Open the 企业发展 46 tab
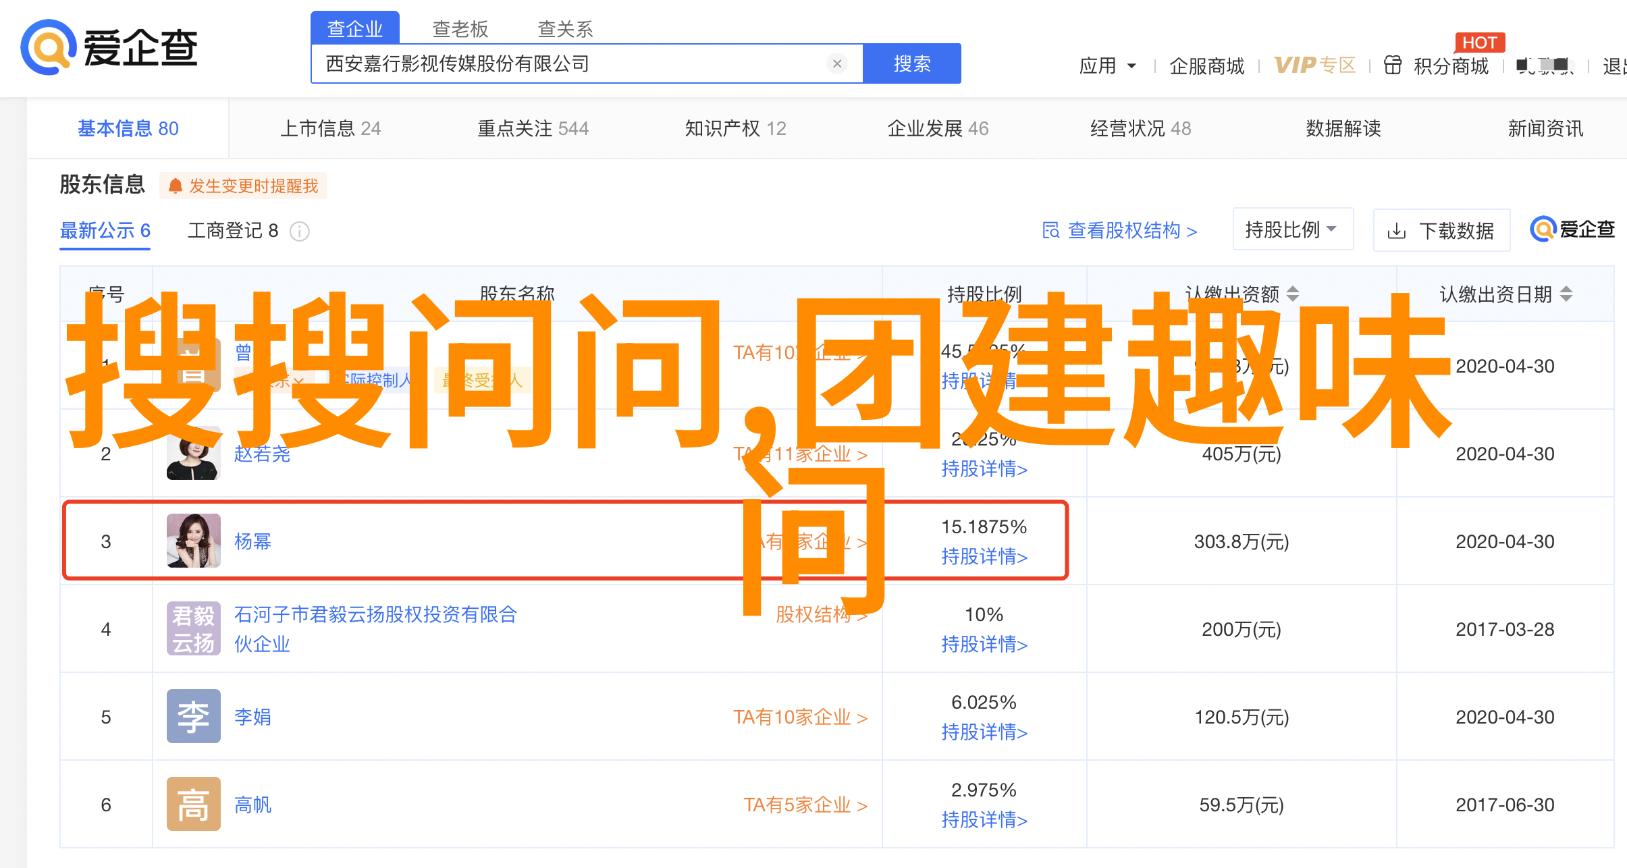Image resolution: width=1627 pixels, height=868 pixels. coord(938,128)
